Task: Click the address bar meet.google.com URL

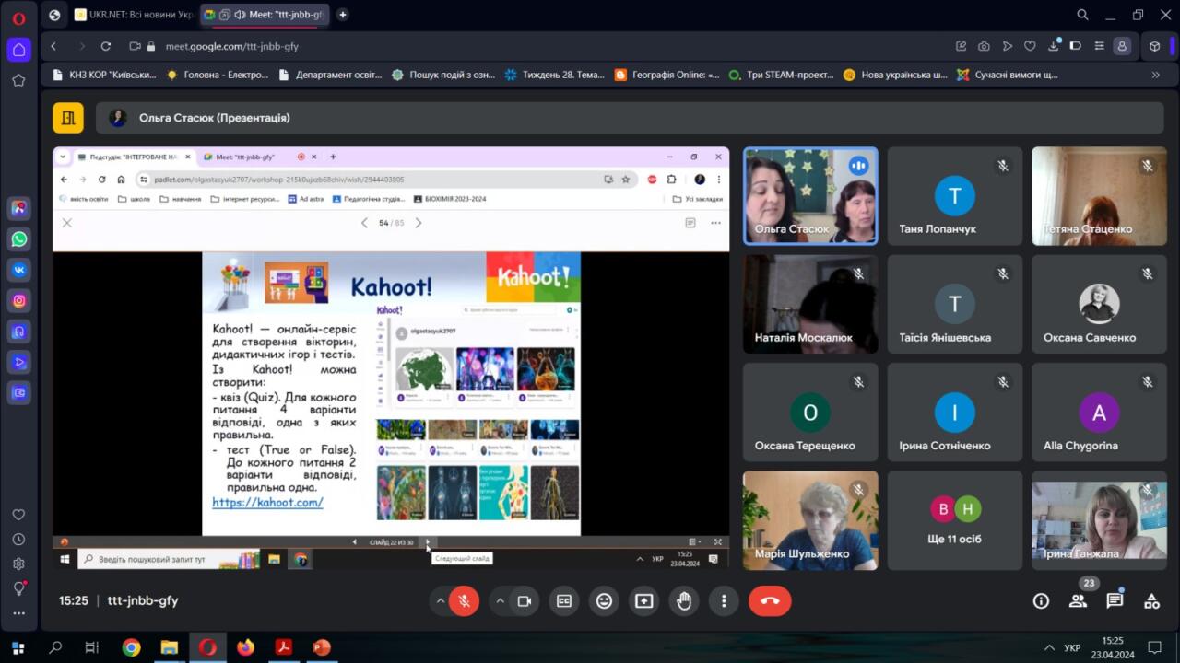Action: (232, 46)
